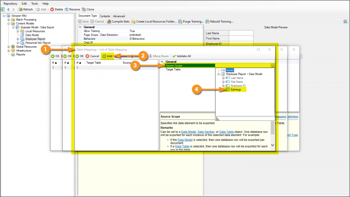Click Validate All in Table Mappings
Image resolution: width=350 pixels, height=197 pixels.
(x=182, y=56)
